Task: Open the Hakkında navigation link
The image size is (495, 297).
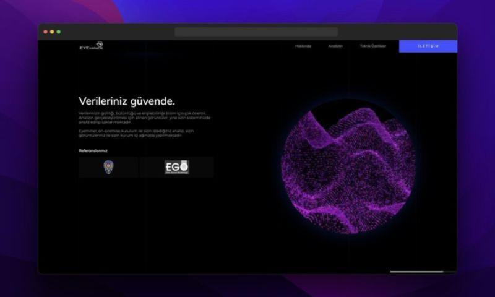Action: pos(303,46)
